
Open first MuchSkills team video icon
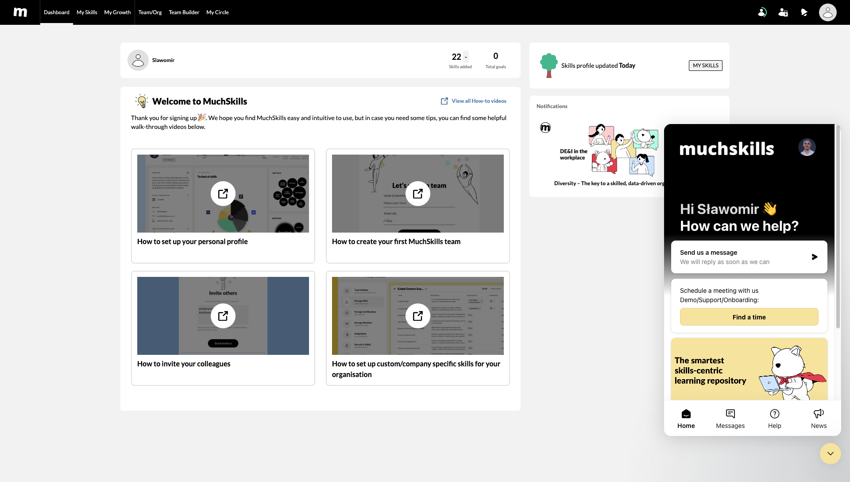point(418,194)
